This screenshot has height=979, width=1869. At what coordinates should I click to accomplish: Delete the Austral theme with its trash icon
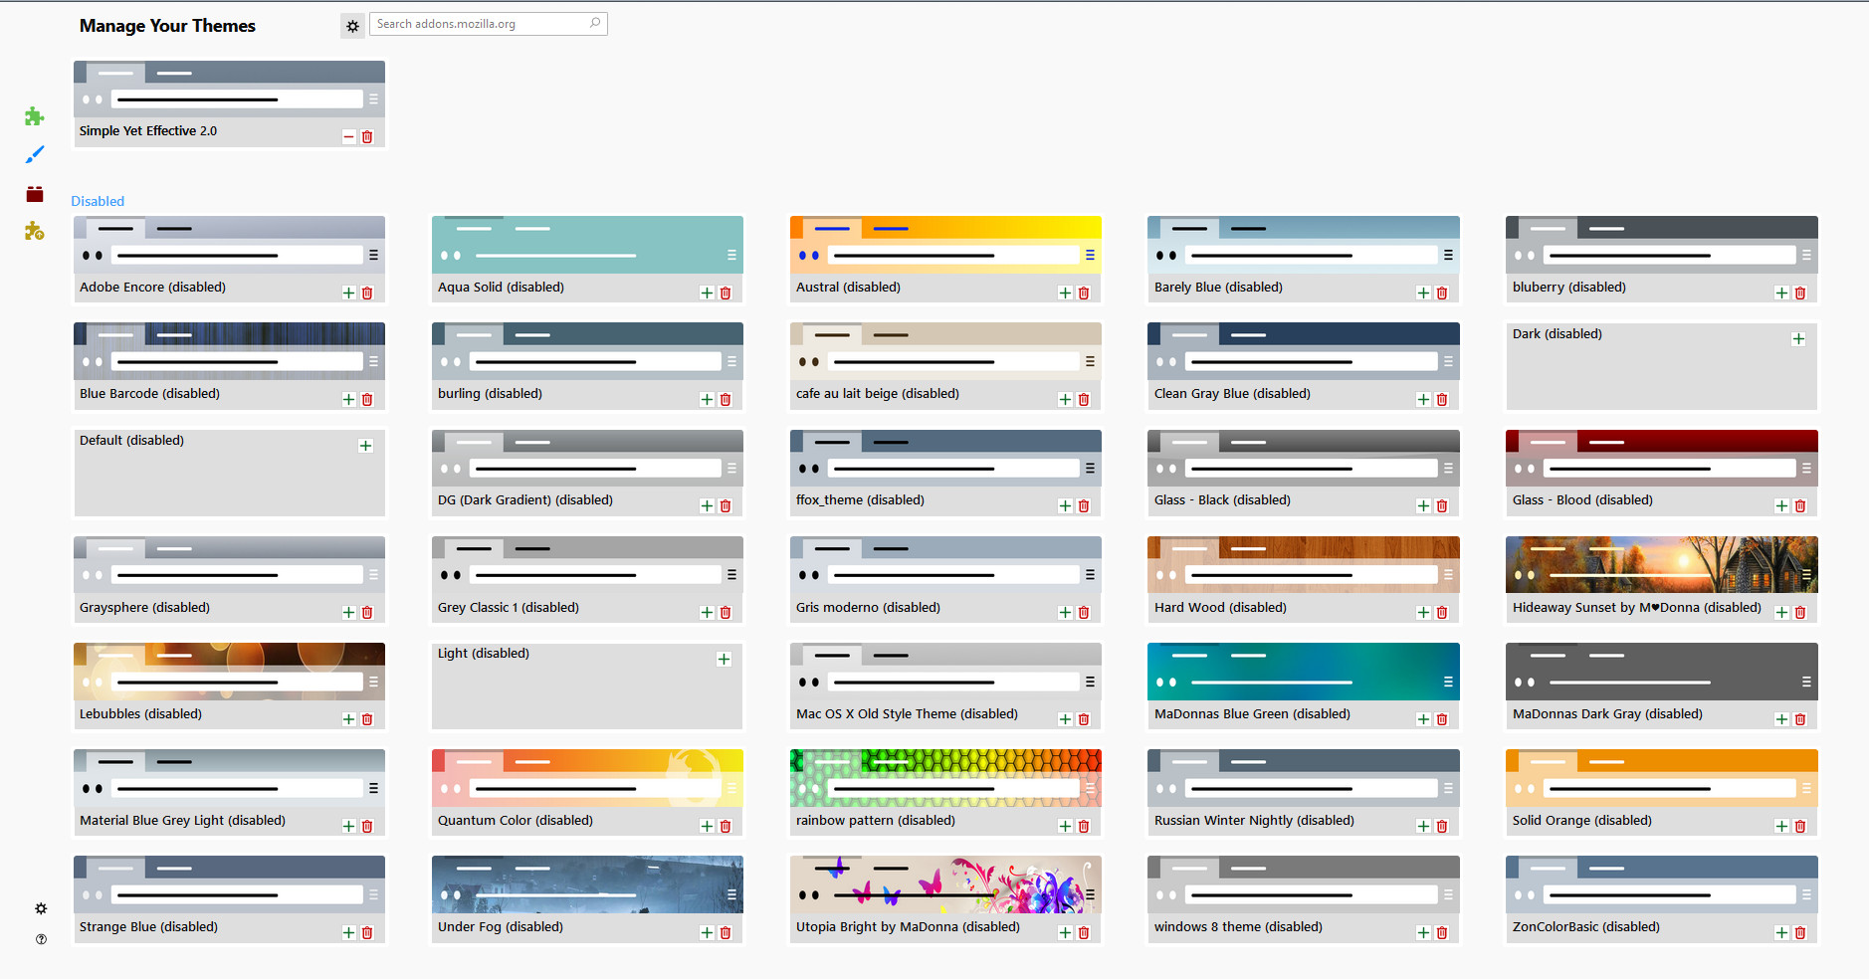click(1084, 293)
